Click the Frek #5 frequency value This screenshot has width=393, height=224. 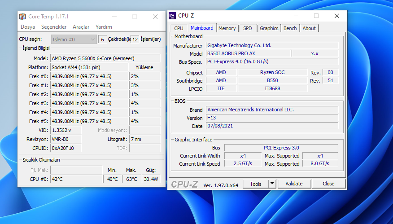click(89, 121)
